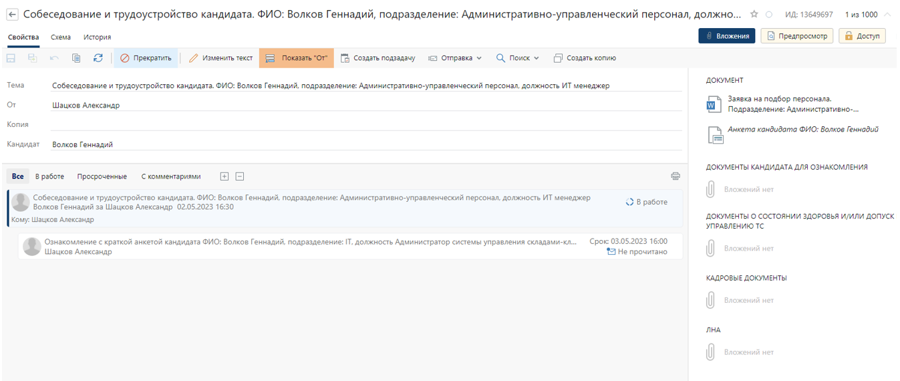
Task: Switch to the История tab
Action: coord(98,37)
